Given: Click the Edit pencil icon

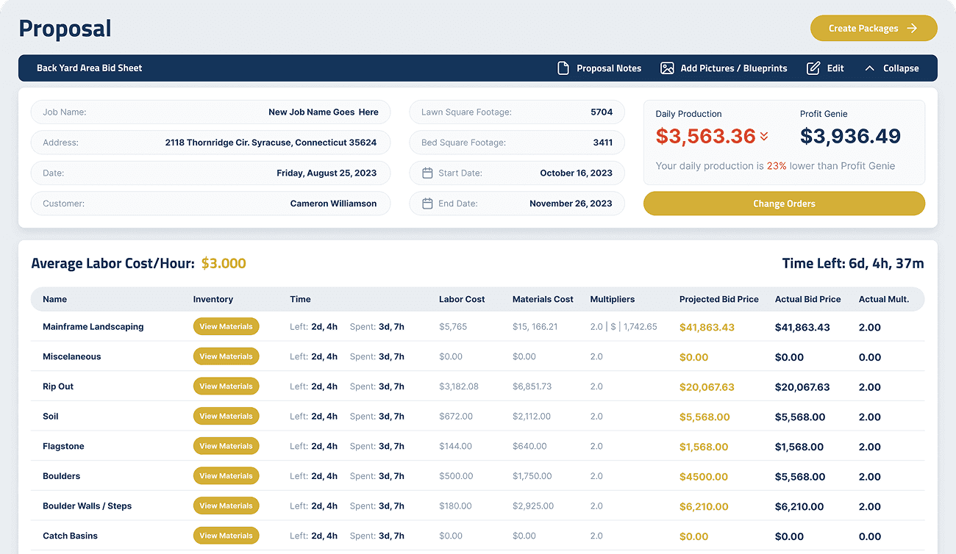Looking at the screenshot, I should [813, 68].
